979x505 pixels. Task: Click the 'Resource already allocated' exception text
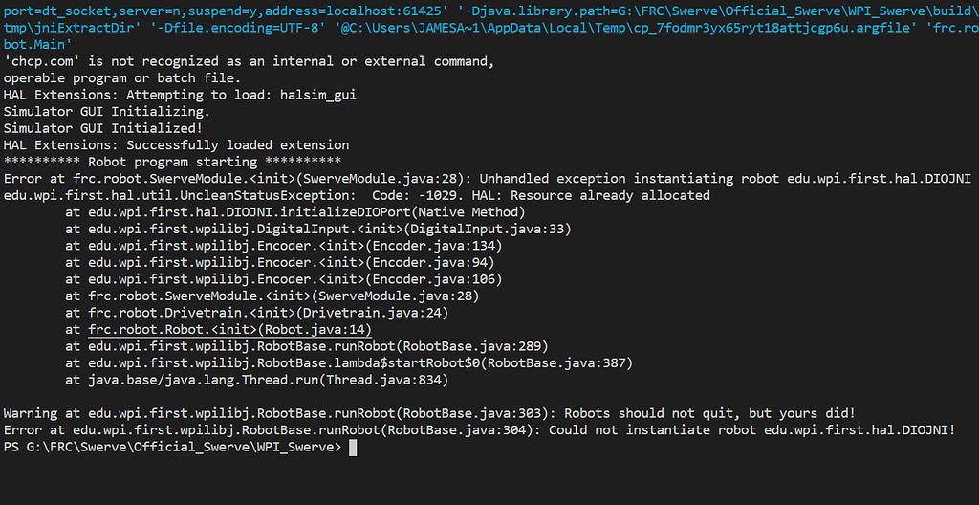click(610, 195)
